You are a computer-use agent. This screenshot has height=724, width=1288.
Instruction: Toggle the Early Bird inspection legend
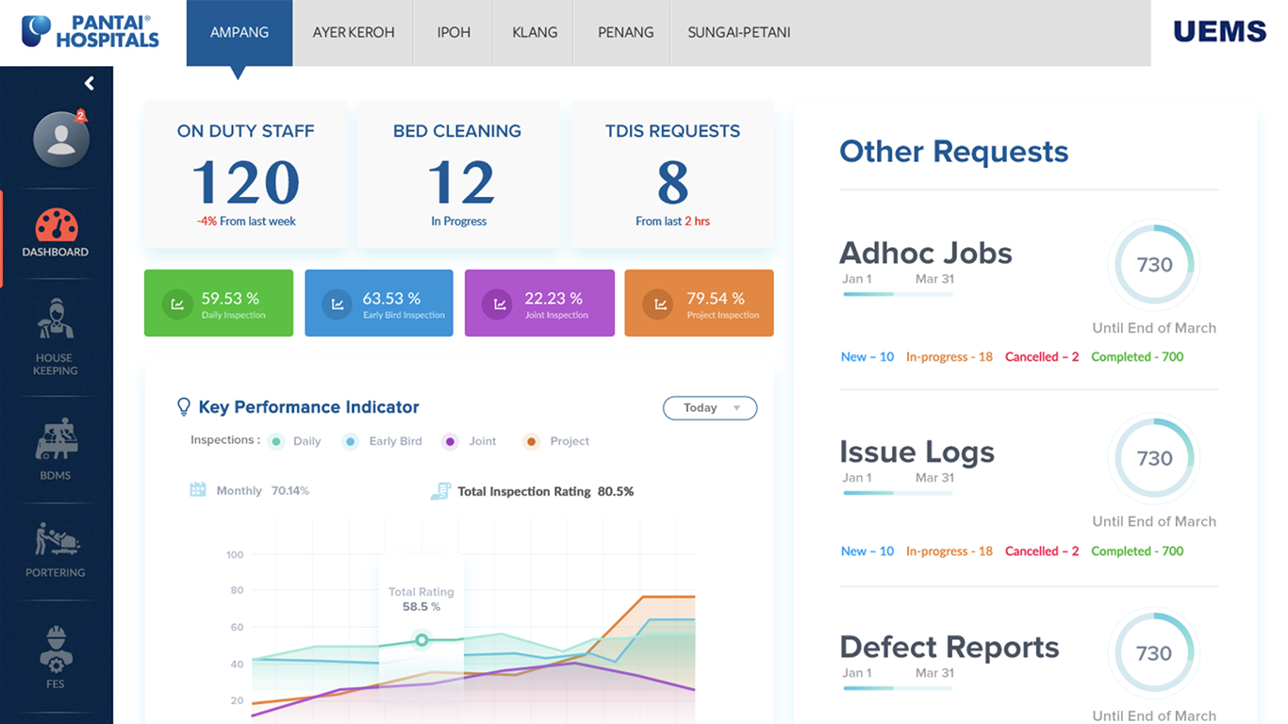[351, 441]
